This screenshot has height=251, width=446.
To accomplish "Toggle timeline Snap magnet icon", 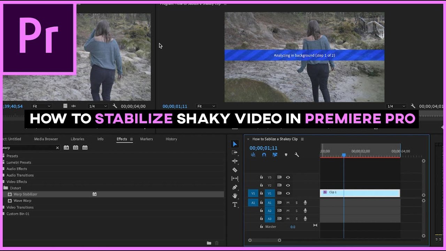I will point(264,155).
